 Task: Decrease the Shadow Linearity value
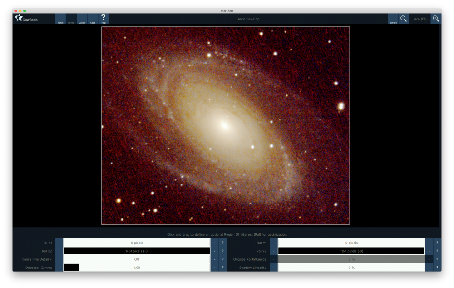coord(273,268)
